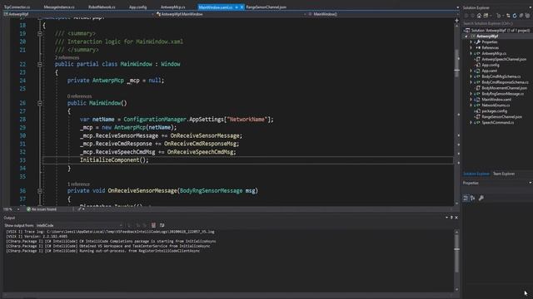Click the 1 reference CodeLens above OnReceiveSensorMessage

click(x=78, y=184)
